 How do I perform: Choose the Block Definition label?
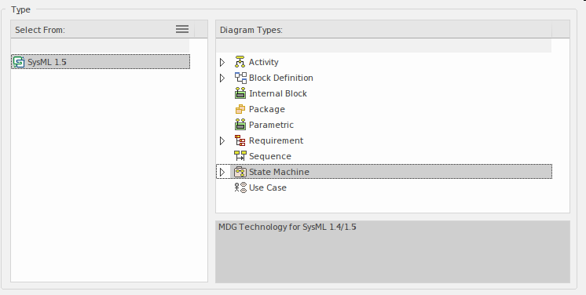[281, 78]
